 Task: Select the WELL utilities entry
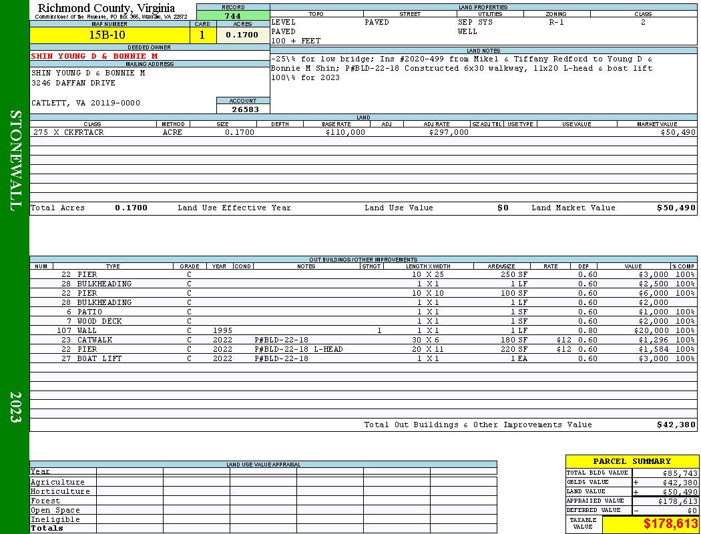[x=467, y=32]
